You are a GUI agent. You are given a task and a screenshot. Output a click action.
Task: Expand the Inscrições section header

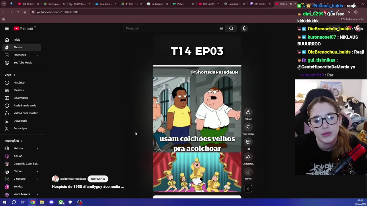point(13,141)
